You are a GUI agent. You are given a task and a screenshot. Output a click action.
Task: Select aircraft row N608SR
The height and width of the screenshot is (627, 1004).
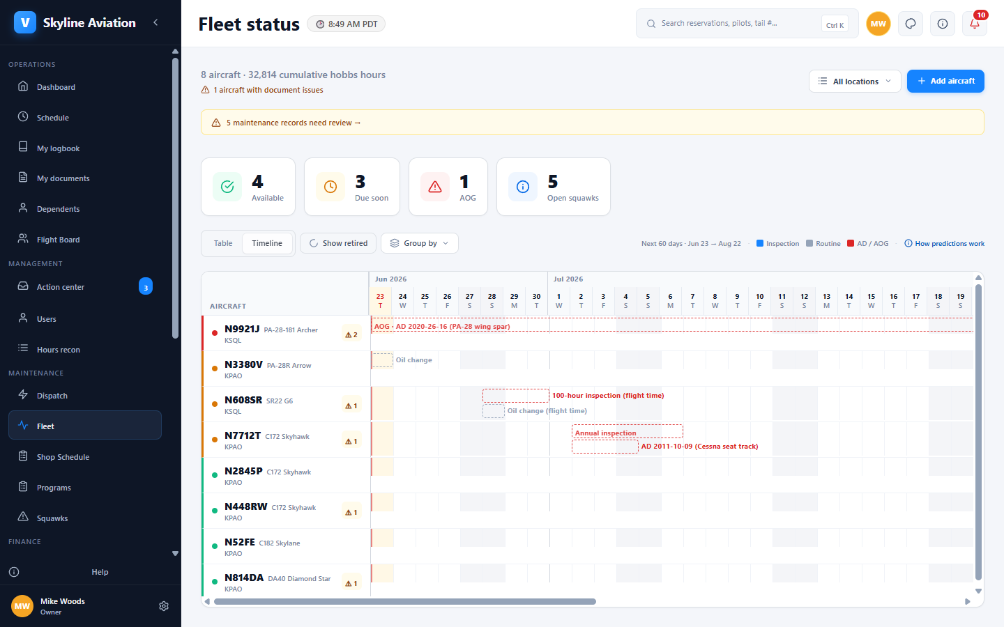point(286,405)
